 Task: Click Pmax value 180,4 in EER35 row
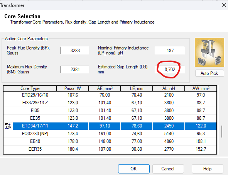73,149
